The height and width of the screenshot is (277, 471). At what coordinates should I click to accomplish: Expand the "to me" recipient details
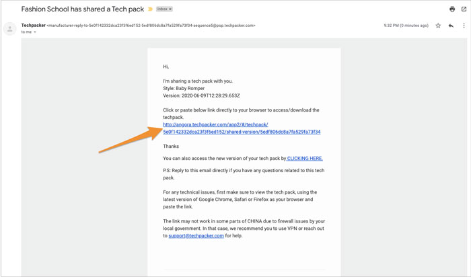pyautogui.click(x=35, y=32)
